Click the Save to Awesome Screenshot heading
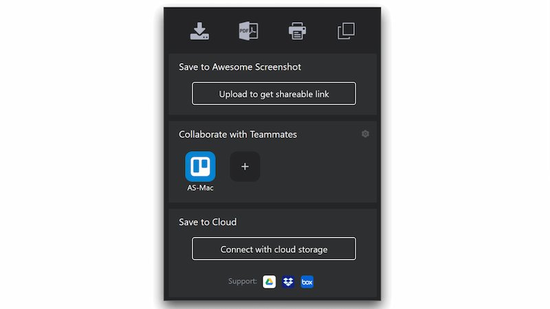 tap(240, 67)
